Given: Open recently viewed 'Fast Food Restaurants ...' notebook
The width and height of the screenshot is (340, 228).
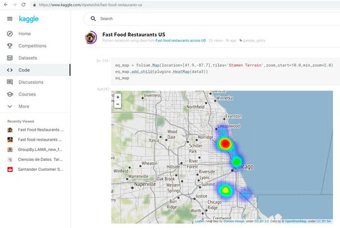Looking at the screenshot, I should coord(40,130).
